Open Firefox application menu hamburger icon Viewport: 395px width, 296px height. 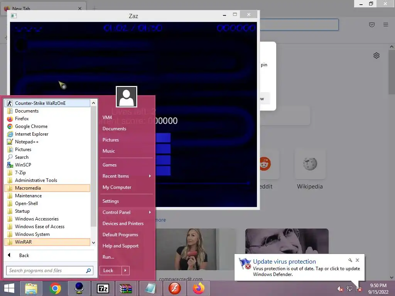[x=386, y=24]
